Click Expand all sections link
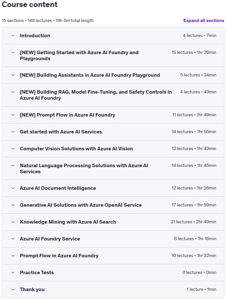The width and height of the screenshot is (226, 300). pyautogui.click(x=204, y=20)
